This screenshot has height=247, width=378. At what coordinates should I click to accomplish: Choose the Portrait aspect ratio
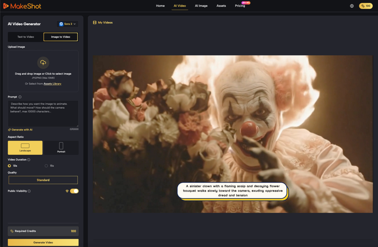point(61,147)
